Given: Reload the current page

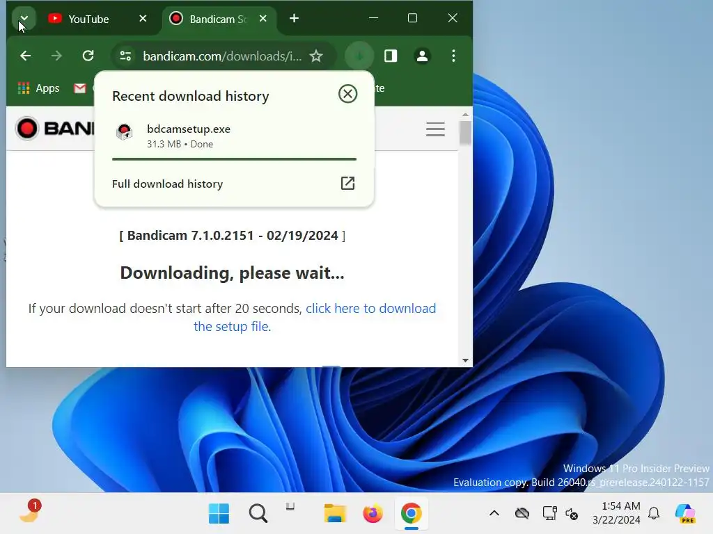Looking at the screenshot, I should [88, 56].
